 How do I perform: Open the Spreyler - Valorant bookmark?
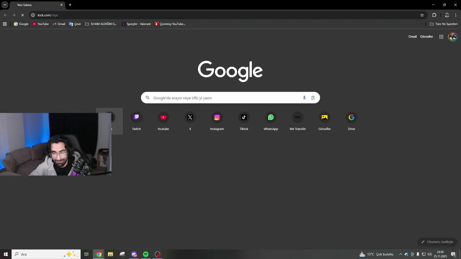point(136,24)
